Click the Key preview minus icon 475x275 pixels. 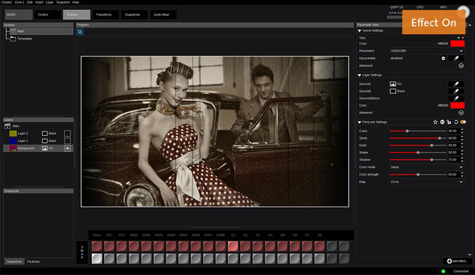pos(443,58)
